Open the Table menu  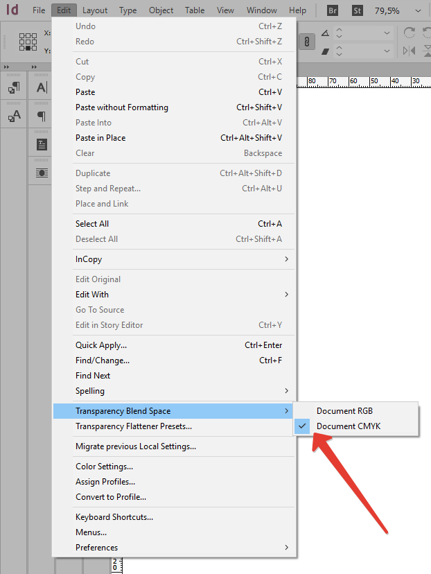tap(195, 10)
